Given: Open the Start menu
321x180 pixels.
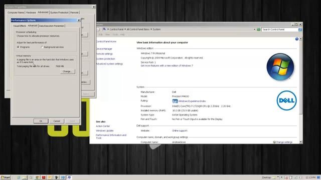Looking at the screenshot, I should coord(6,177).
